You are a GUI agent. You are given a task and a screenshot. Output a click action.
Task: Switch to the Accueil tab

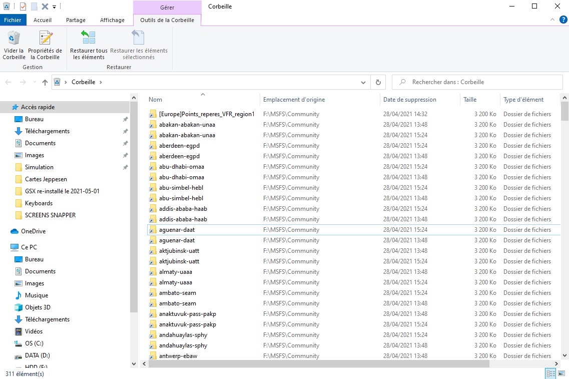pyautogui.click(x=43, y=20)
